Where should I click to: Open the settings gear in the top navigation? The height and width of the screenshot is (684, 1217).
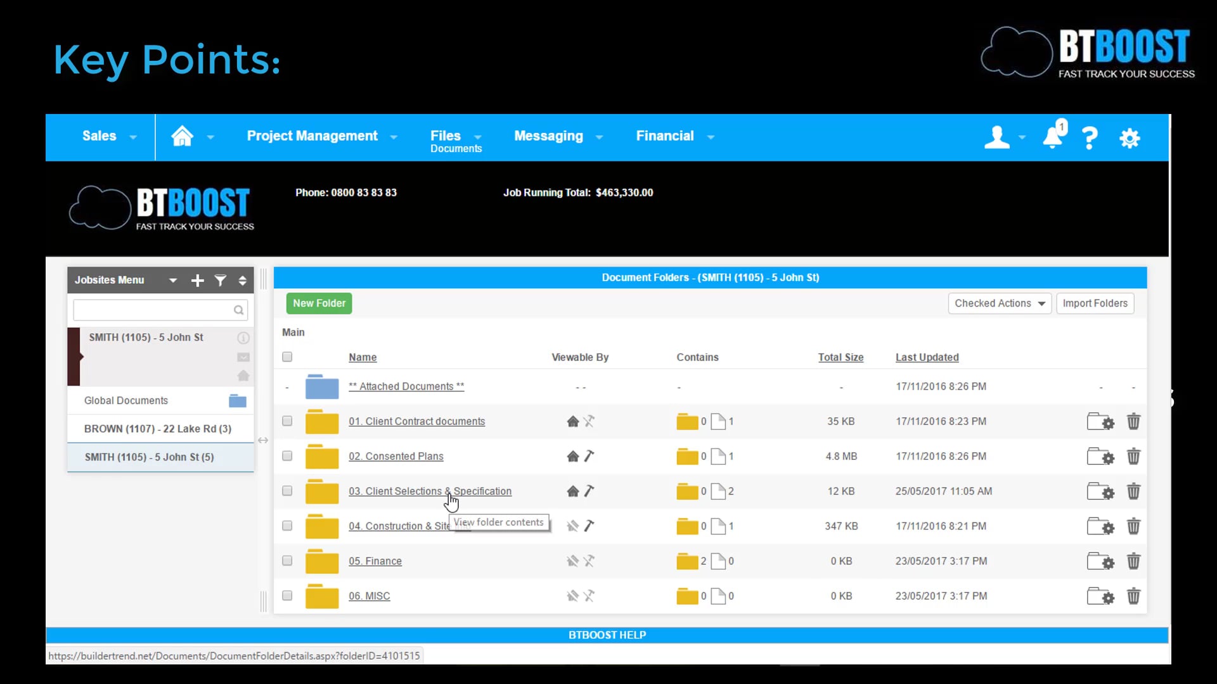coord(1130,137)
